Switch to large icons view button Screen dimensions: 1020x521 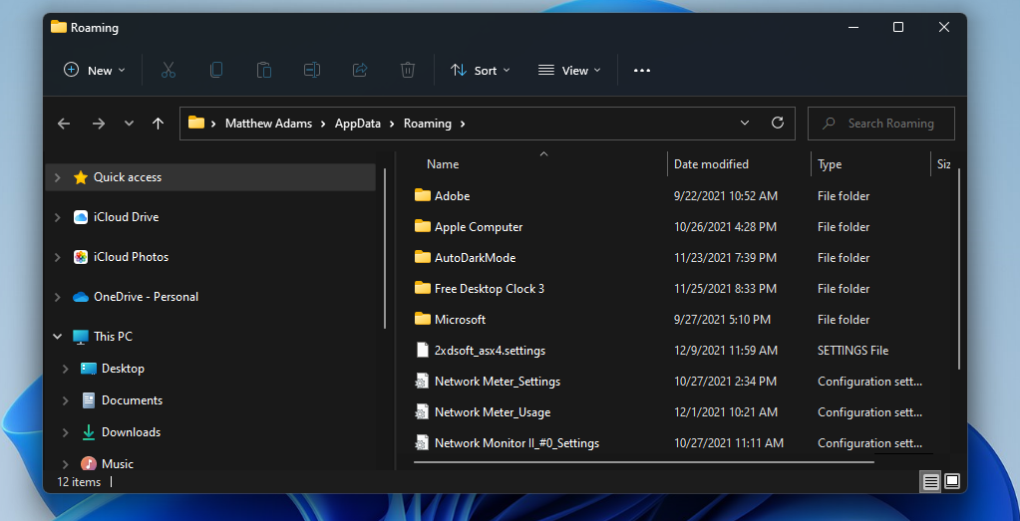pos(951,481)
